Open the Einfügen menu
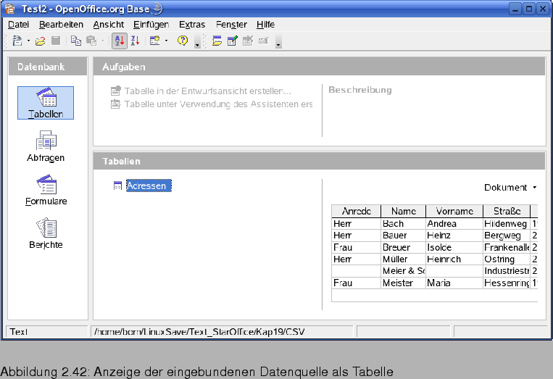This screenshot has height=379, width=553. pos(151,25)
